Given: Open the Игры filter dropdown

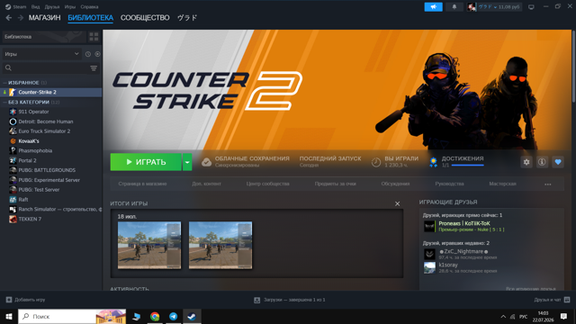Looking at the screenshot, I should point(41,54).
